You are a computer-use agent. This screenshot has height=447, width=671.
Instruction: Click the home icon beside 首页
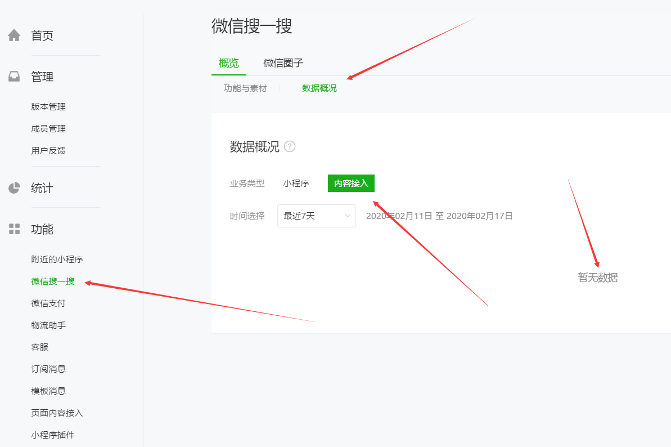pos(14,35)
